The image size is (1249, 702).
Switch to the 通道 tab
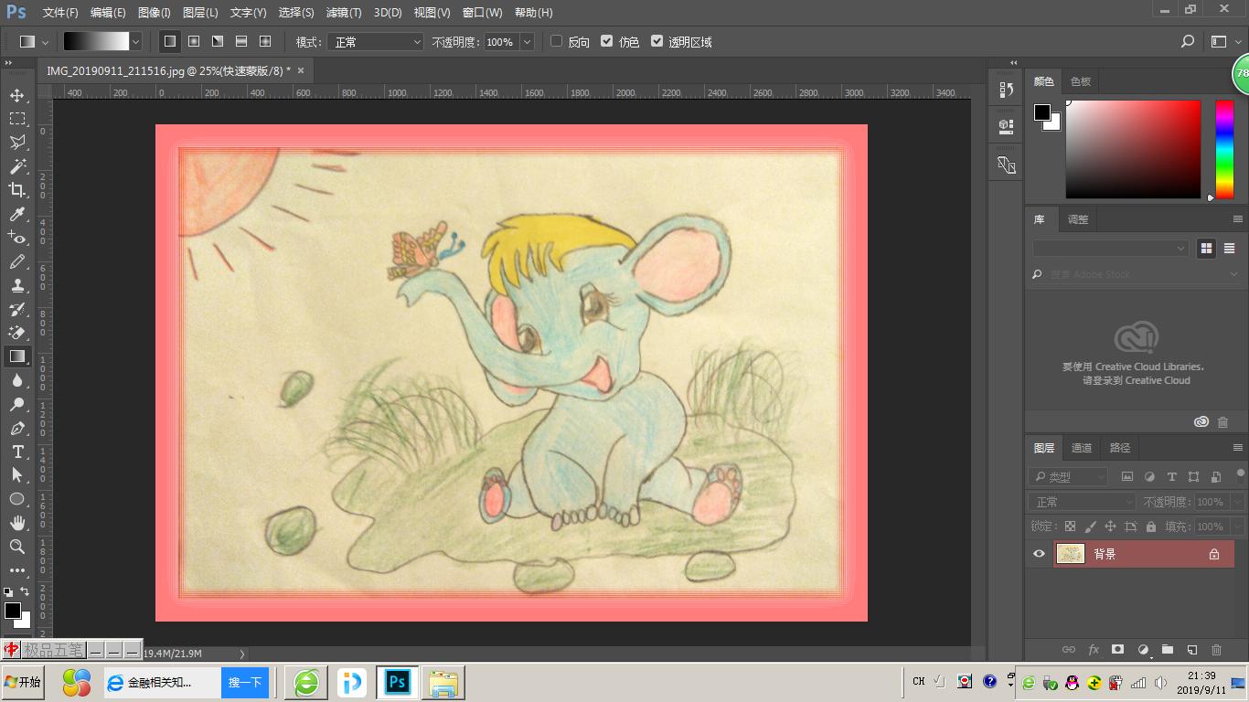(x=1082, y=448)
